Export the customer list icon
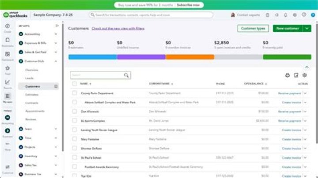The image size is (318, 178). click(x=296, y=75)
